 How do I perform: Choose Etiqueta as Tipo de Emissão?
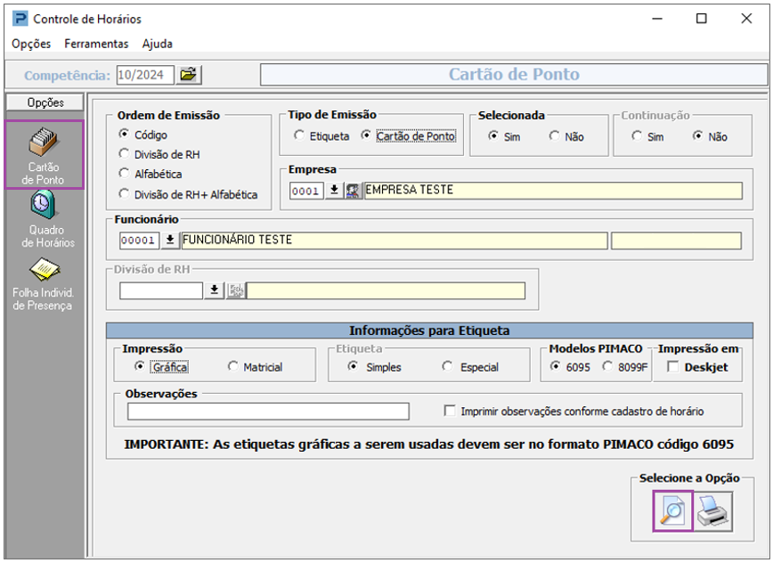coord(299,136)
